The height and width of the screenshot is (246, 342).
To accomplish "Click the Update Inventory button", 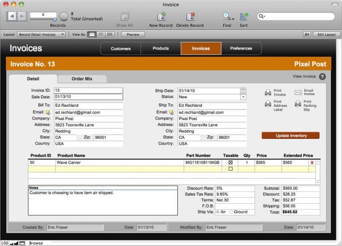I will [291, 136].
